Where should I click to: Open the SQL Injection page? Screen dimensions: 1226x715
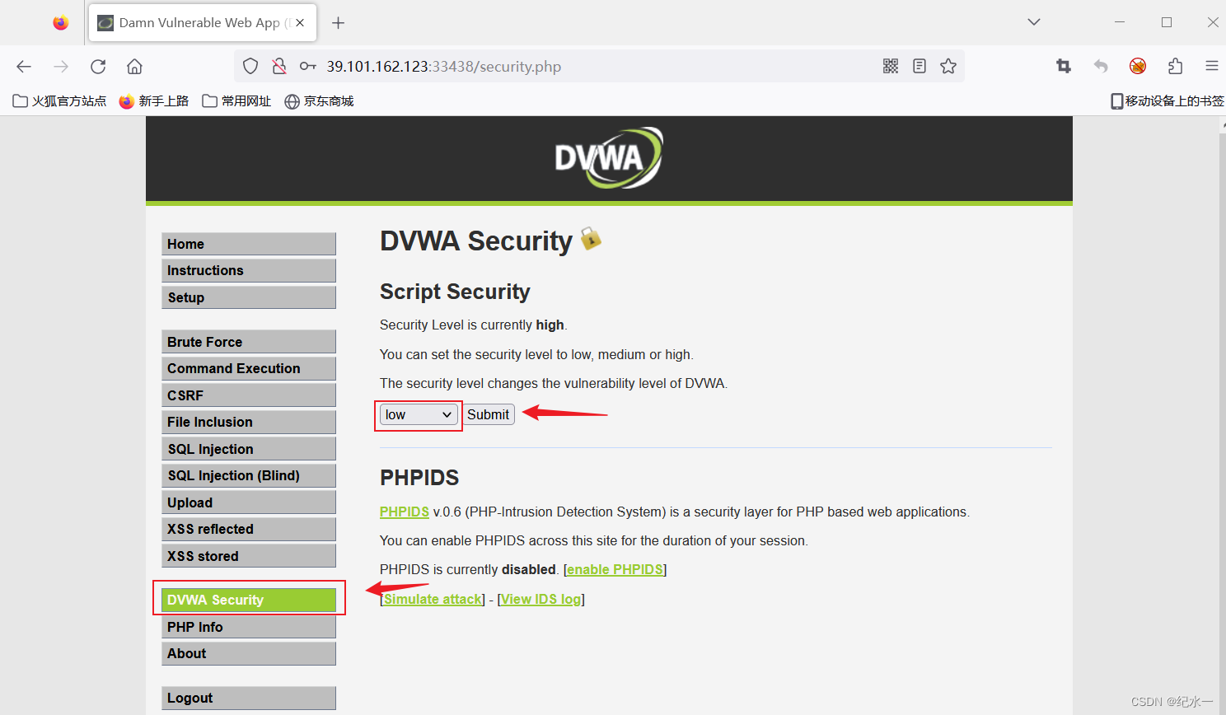click(x=249, y=449)
